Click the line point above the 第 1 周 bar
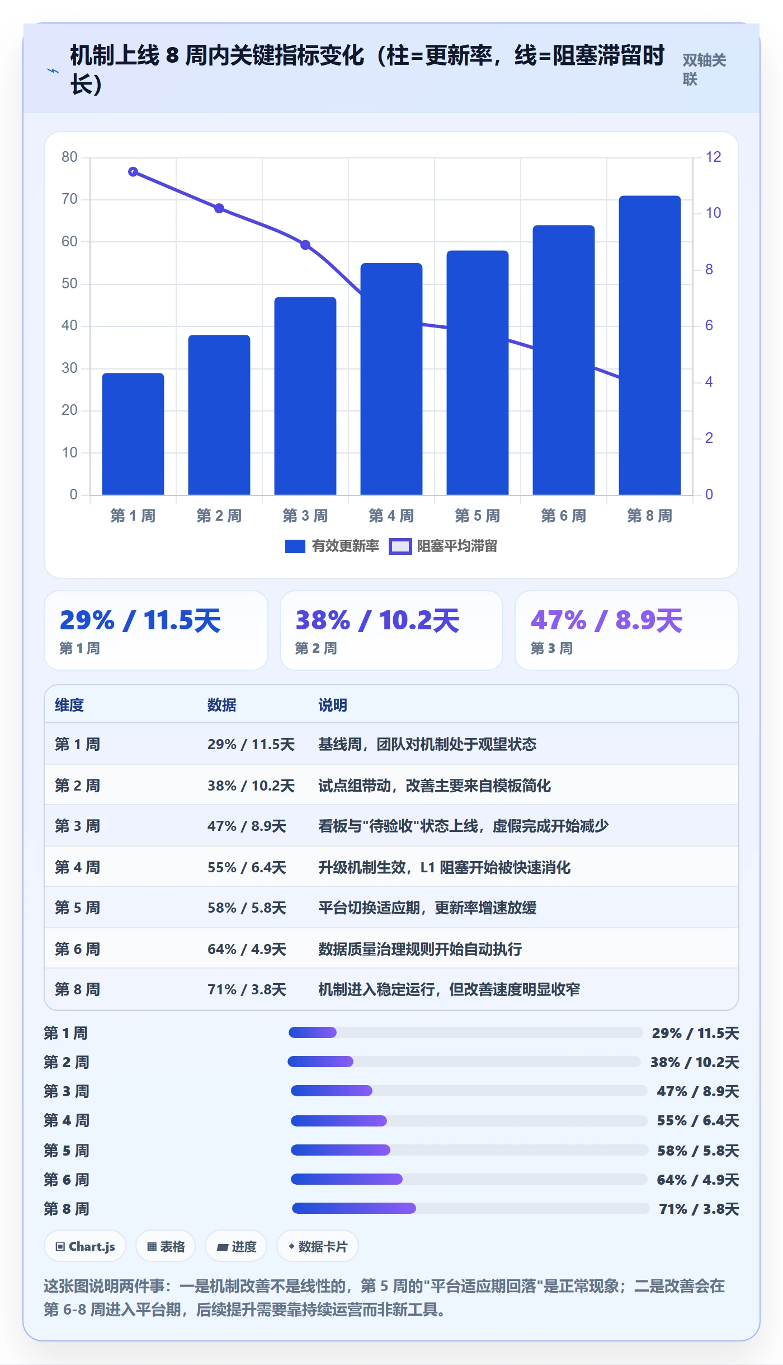 click(x=133, y=172)
